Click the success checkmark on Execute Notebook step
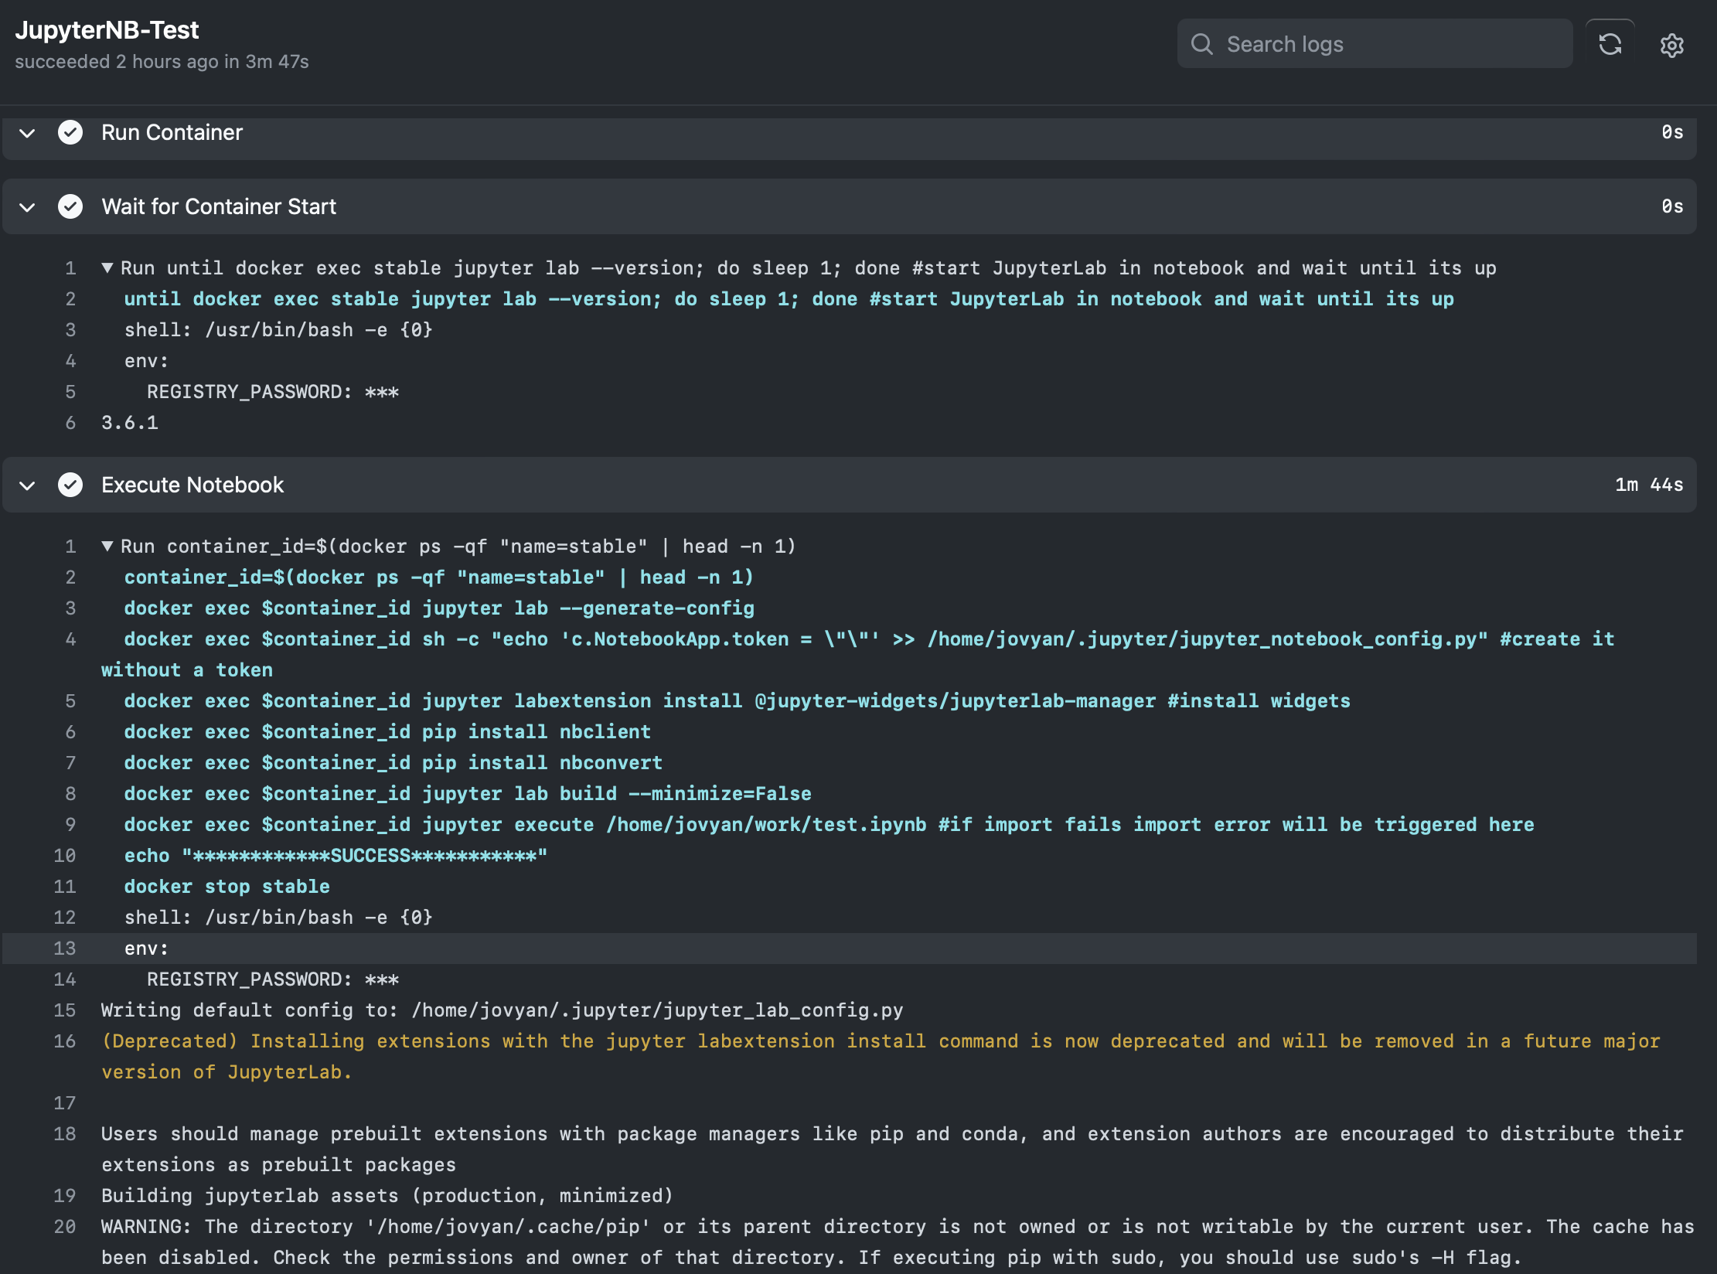 pyautogui.click(x=70, y=485)
